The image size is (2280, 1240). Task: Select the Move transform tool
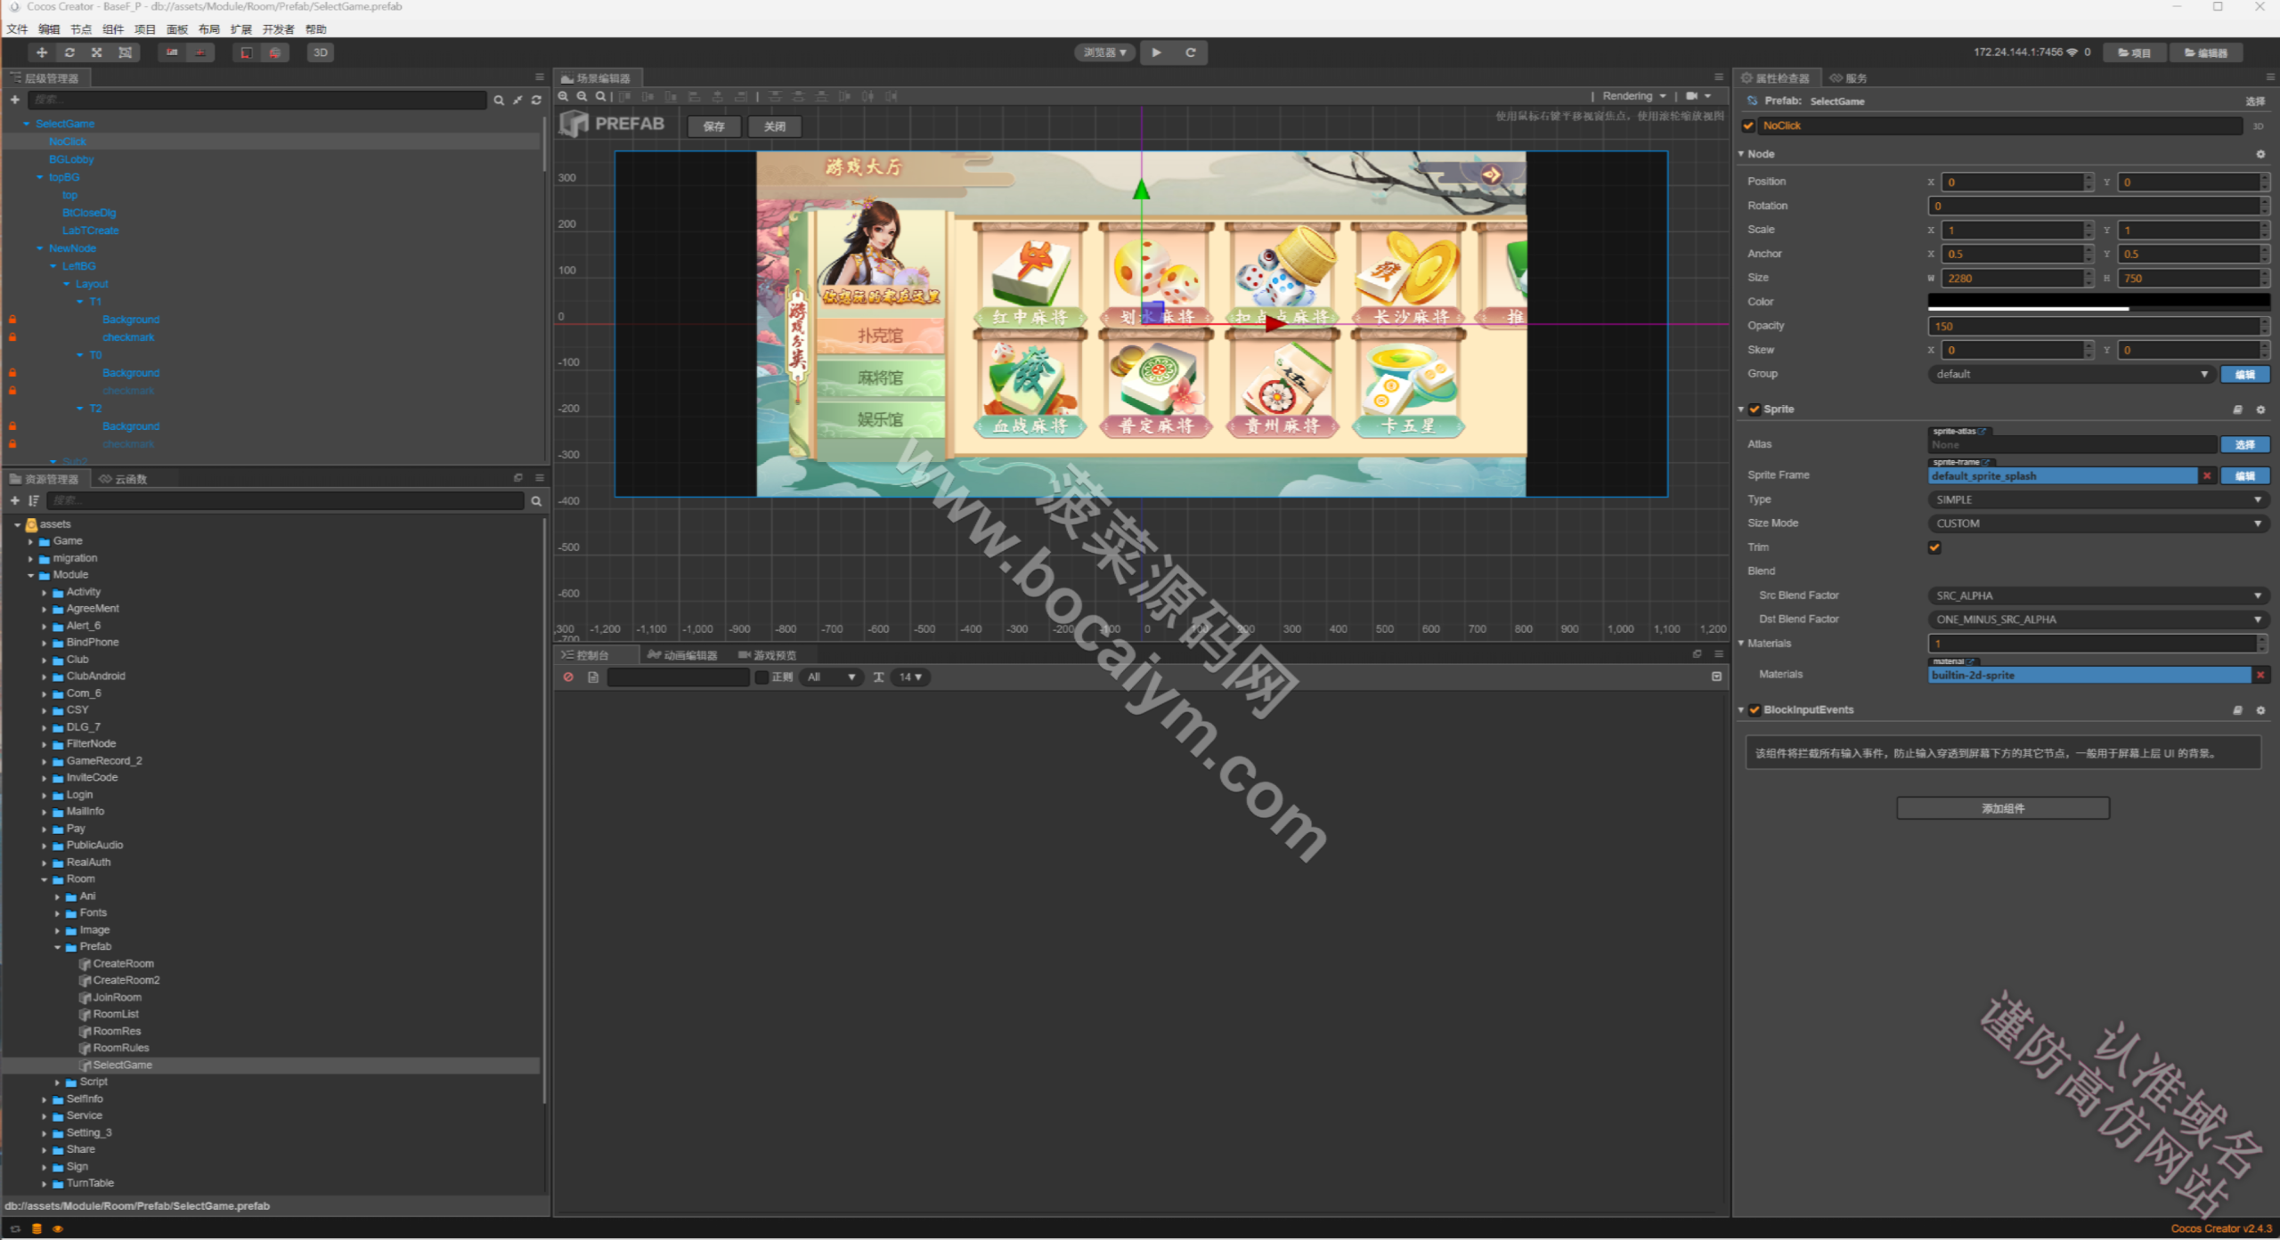click(42, 53)
